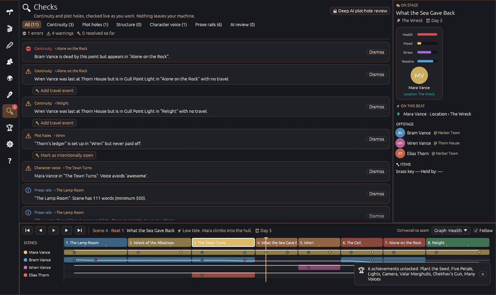Mark Thorn's ledger as intentionally open
The image size is (496, 295).
coord(64,155)
